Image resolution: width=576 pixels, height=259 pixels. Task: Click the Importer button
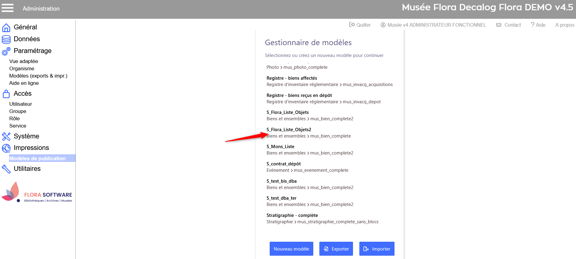point(377,249)
